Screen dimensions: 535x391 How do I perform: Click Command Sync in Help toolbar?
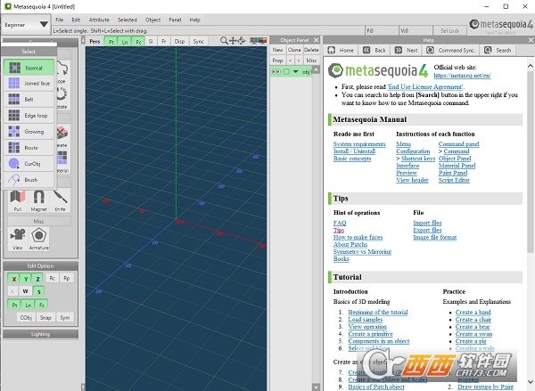coord(451,50)
